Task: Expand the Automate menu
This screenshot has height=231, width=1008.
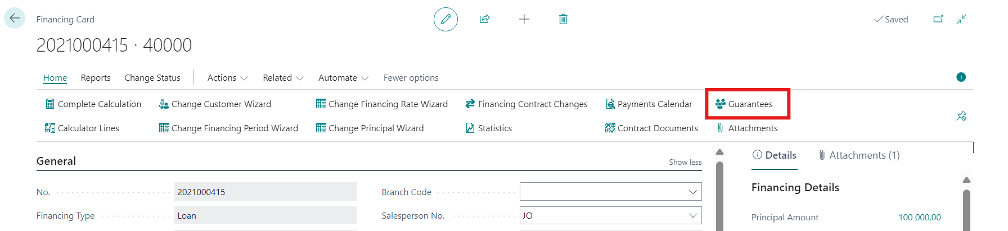Action: click(x=343, y=78)
